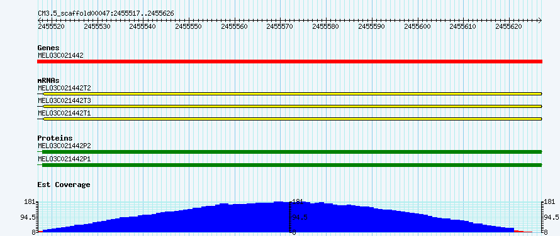Open the Proteins track heading
Image resolution: width=560 pixels, height=236 pixels.
coord(55,138)
